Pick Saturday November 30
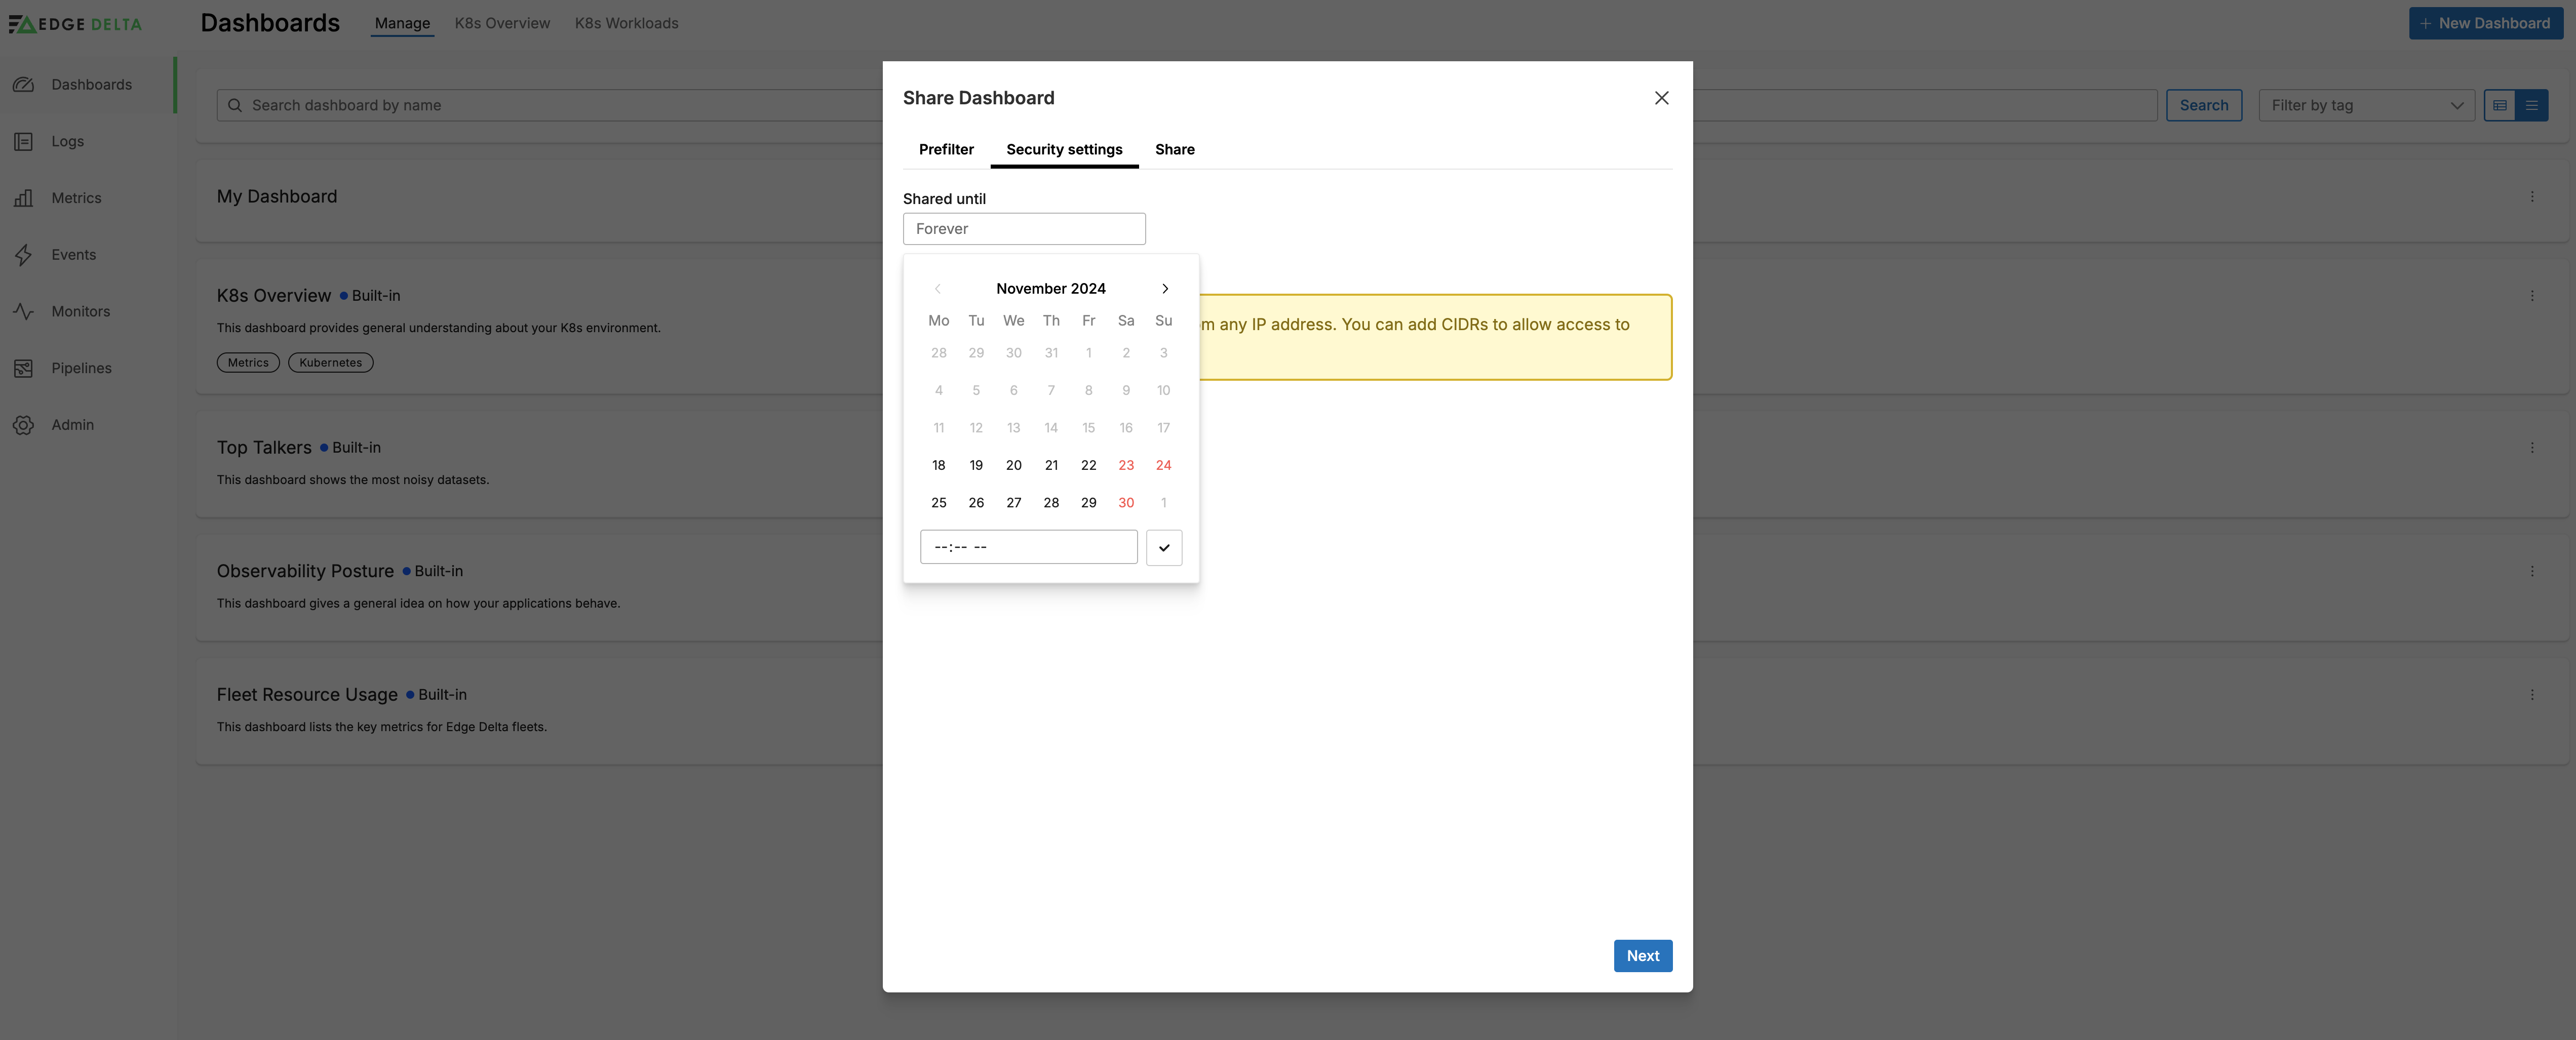 tap(1126, 503)
